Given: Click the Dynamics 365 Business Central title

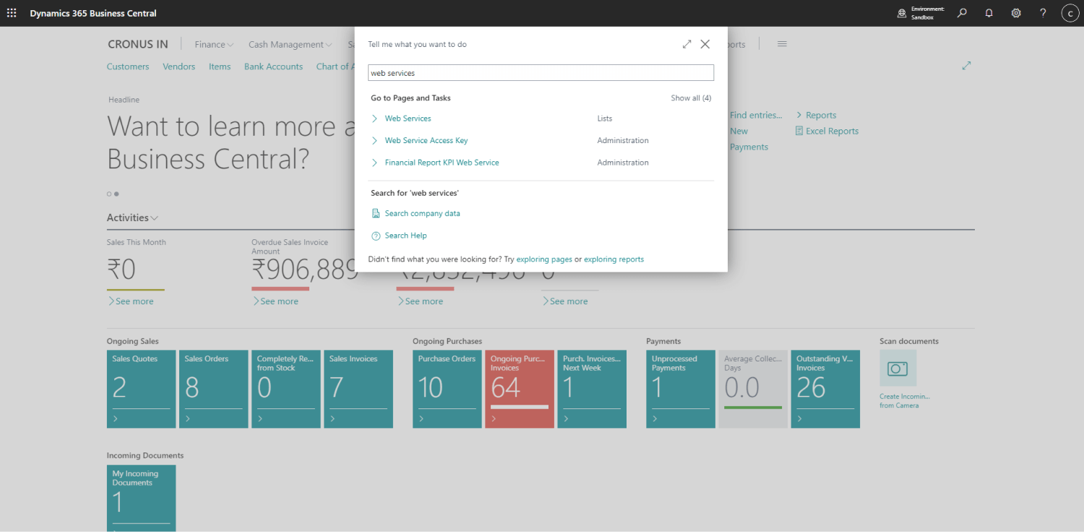Looking at the screenshot, I should pos(93,13).
